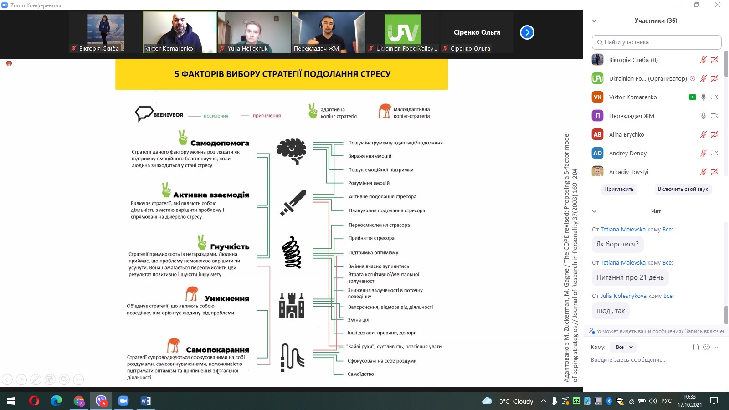Click Tetiana Maievska name above 'Як боротися?'
This screenshot has height=410, width=729.
click(x=623, y=230)
